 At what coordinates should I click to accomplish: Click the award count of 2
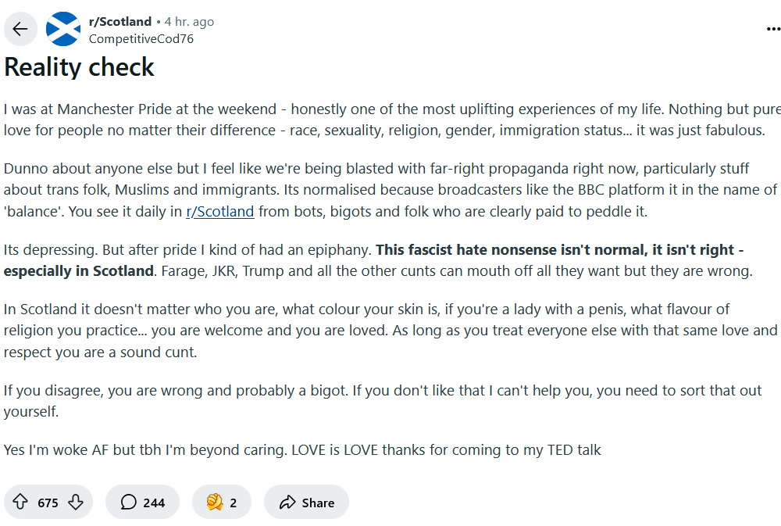233,503
